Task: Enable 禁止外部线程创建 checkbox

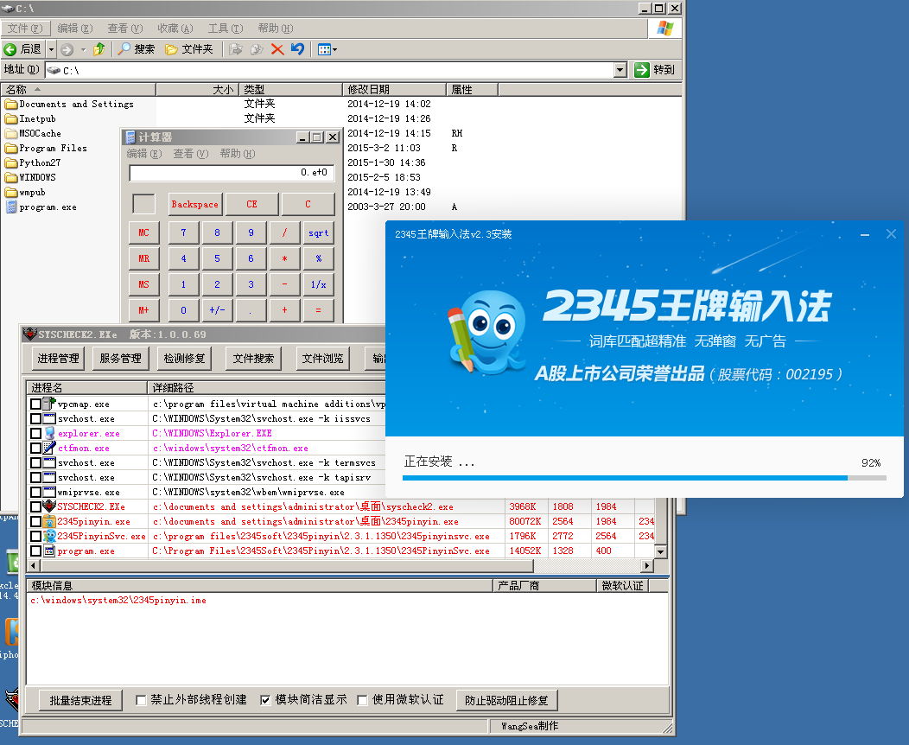Action: [x=141, y=700]
